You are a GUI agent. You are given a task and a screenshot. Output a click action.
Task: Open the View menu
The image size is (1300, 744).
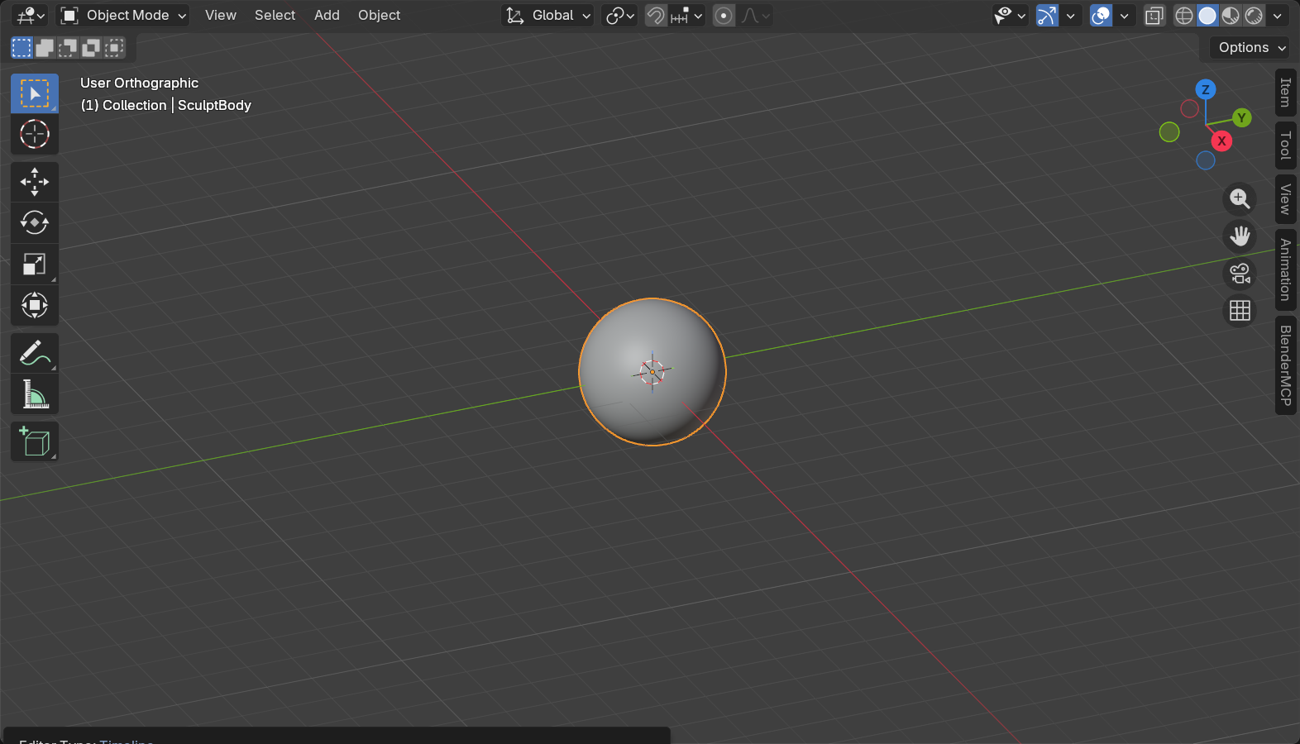pyautogui.click(x=221, y=16)
